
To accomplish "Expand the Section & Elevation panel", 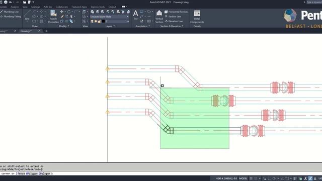I will (172, 26).
